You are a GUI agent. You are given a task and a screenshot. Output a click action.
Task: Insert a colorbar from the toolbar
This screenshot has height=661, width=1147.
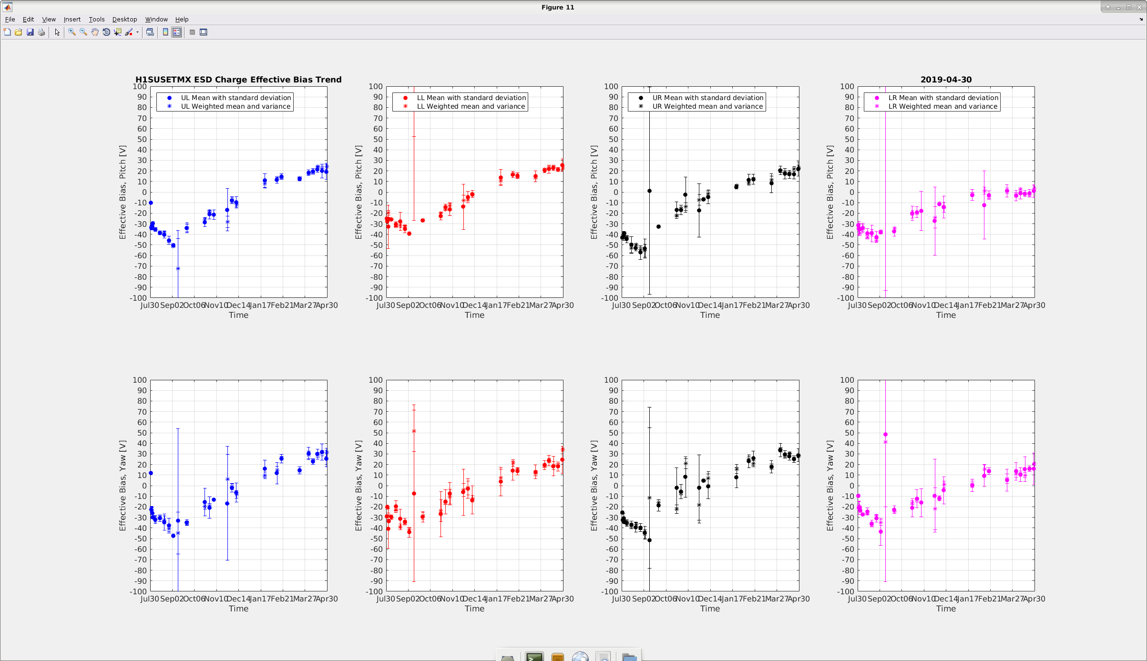pyautogui.click(x=165, y=32)
